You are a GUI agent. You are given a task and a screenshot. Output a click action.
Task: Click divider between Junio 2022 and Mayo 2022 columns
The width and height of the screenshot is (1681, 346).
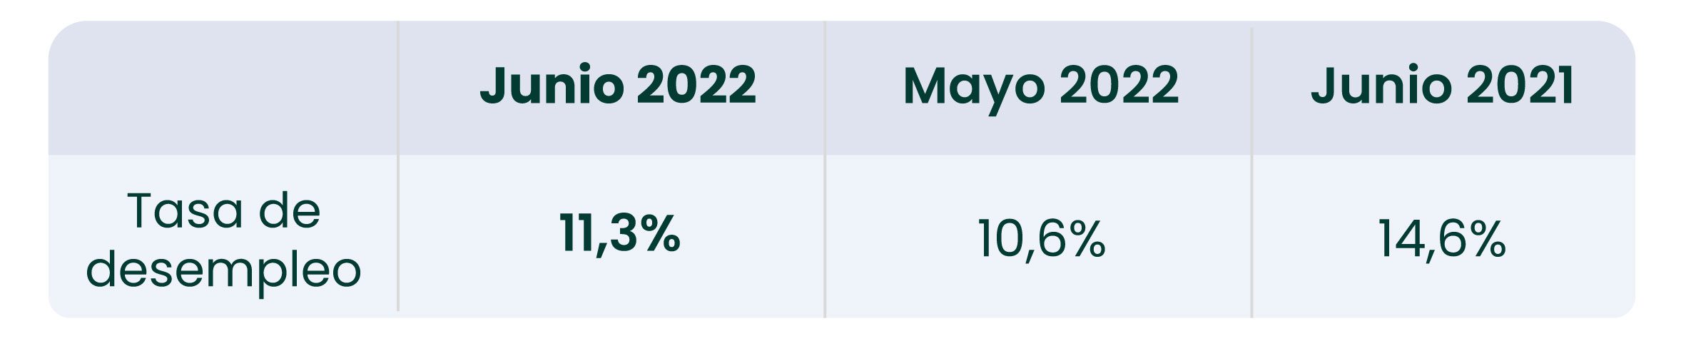point(824,168)
